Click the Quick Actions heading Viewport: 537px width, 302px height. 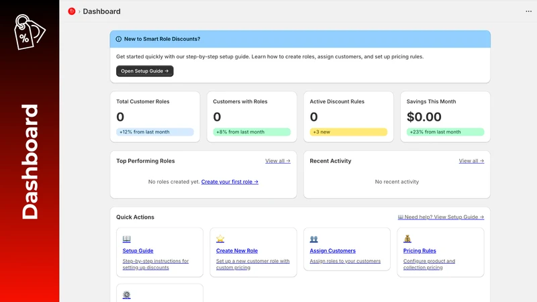(136, 217)
